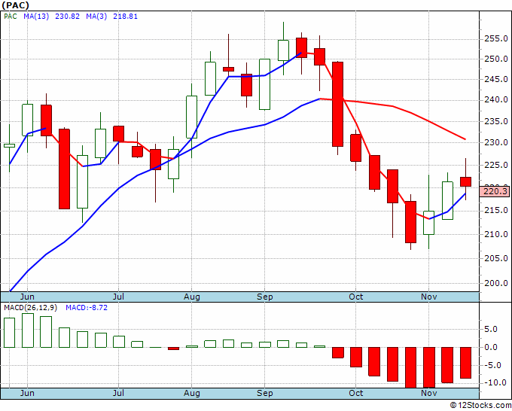Screen dimensions: 512x411
Task: Click the 215.0 price axis label
Action: click(495, 210)
